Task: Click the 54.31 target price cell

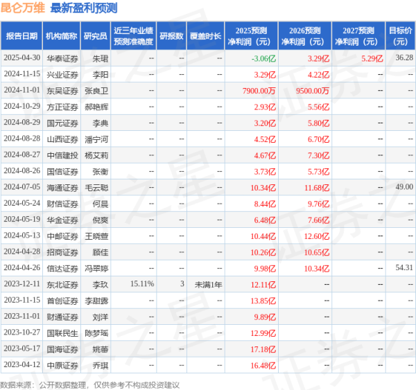Action: (404, 267)
